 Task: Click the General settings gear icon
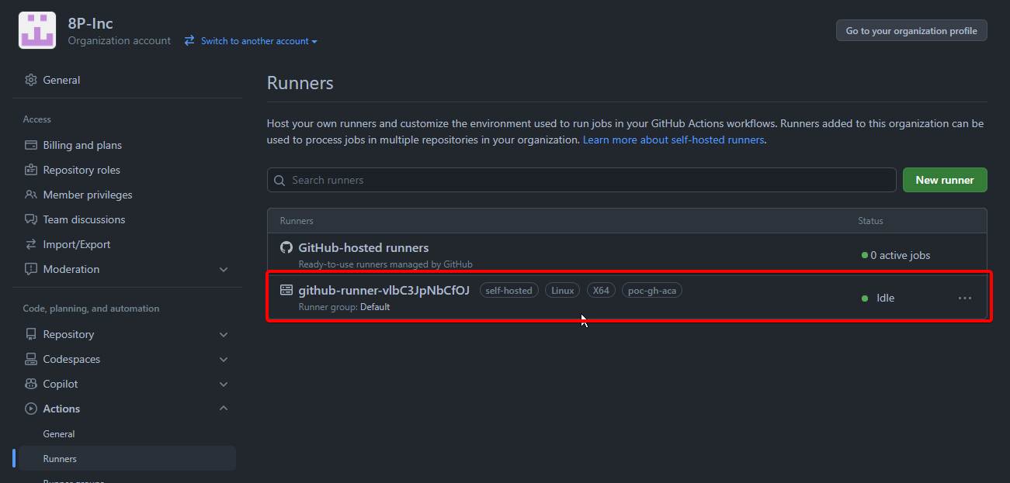click(x=30, y=79)
